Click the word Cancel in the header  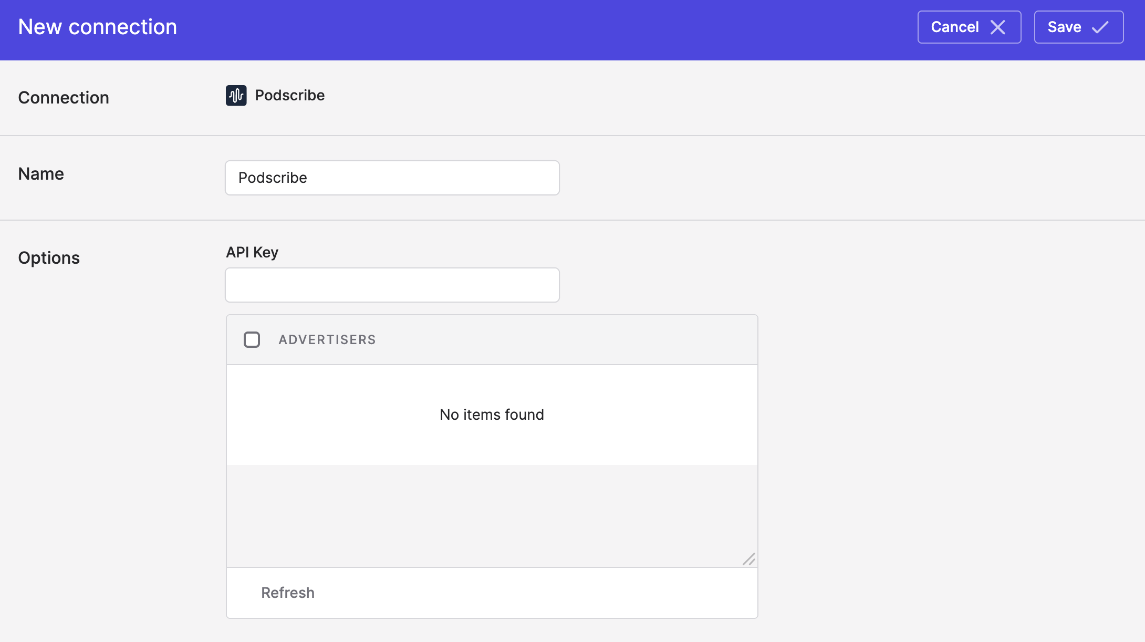click(955, 27)
